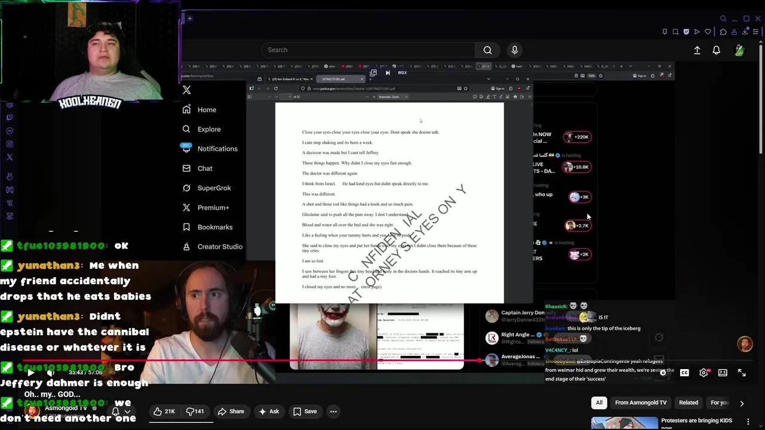Screen dimensions: 765x430
Task: Select the For you filter chip
Action: coord(720,403)
